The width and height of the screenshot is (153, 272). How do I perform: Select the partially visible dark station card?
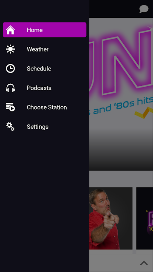pyautogui.click(x=144, y=218)
